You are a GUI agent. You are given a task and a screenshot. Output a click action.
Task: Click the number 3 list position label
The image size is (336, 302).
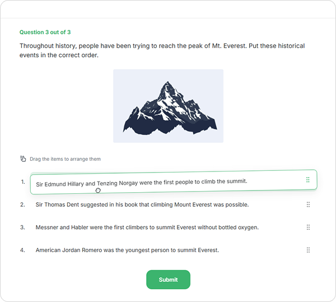pos(22,227)
